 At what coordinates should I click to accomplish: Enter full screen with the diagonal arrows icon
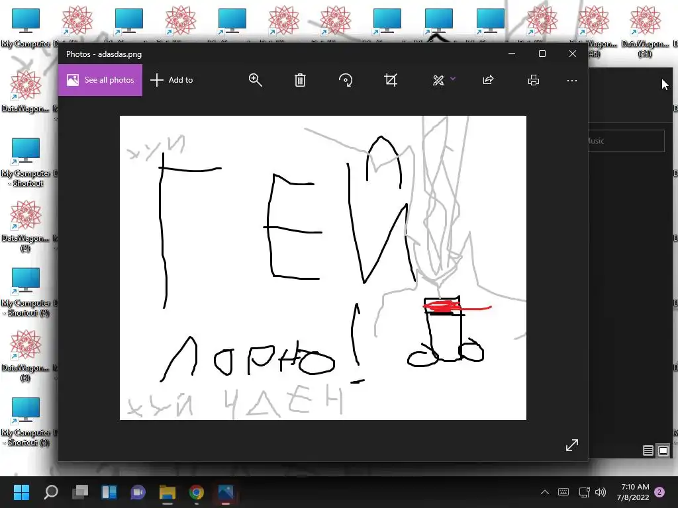point(572,445)
